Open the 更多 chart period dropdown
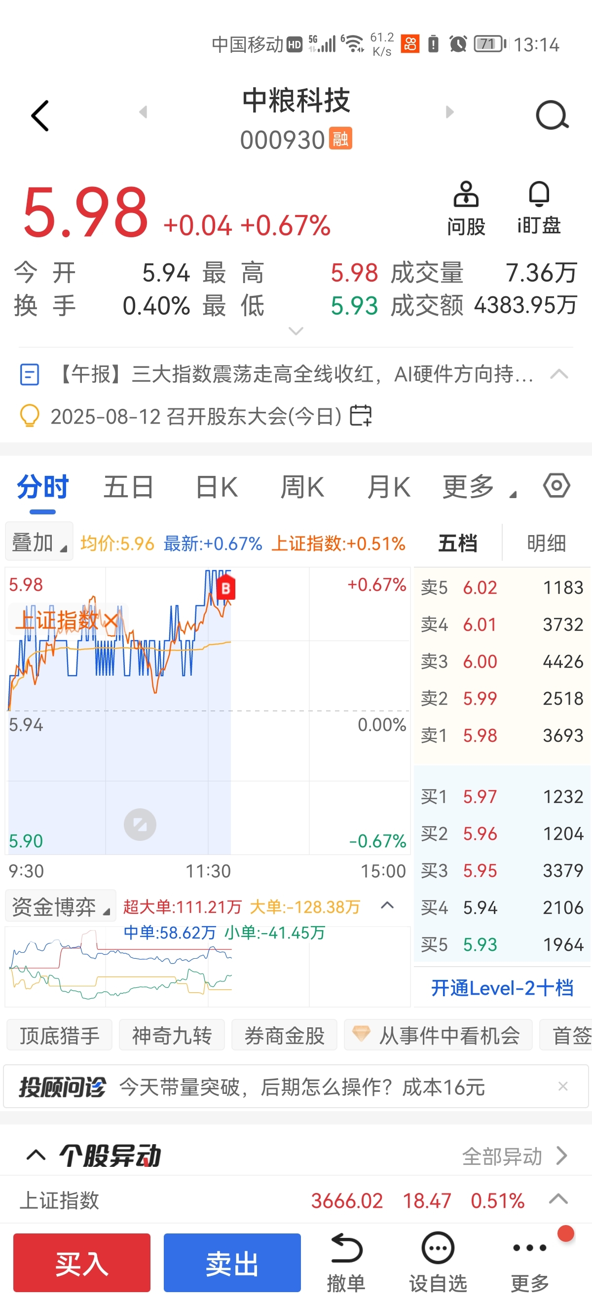The image size is (592, 1302). tap(479, 487)
